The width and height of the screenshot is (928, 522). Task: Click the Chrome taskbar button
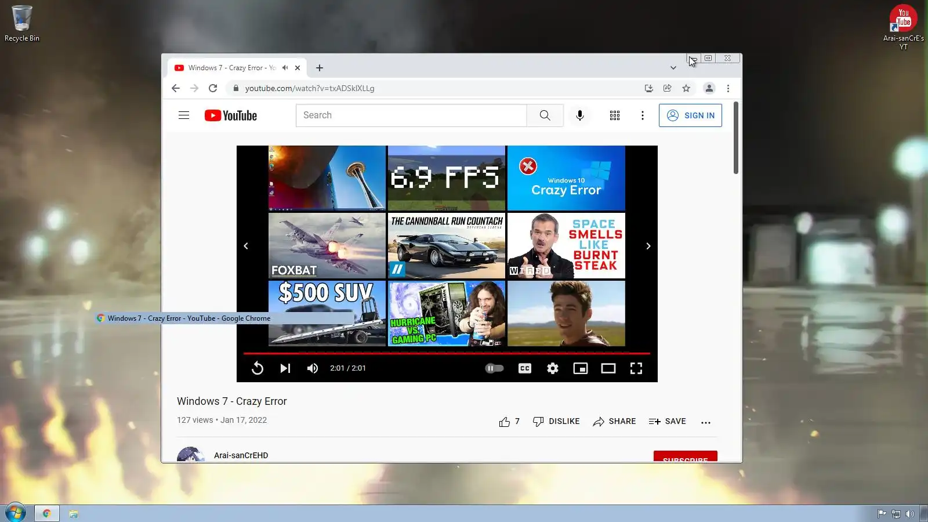pos(46,513)
